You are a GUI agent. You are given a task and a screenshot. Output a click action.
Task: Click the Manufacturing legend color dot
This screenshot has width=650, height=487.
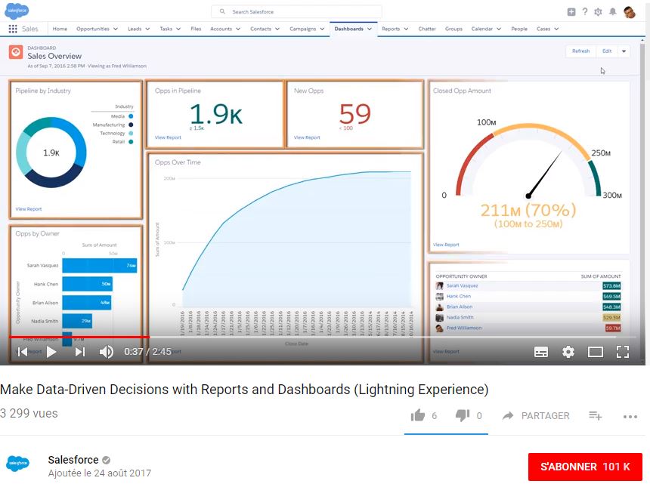131,125
